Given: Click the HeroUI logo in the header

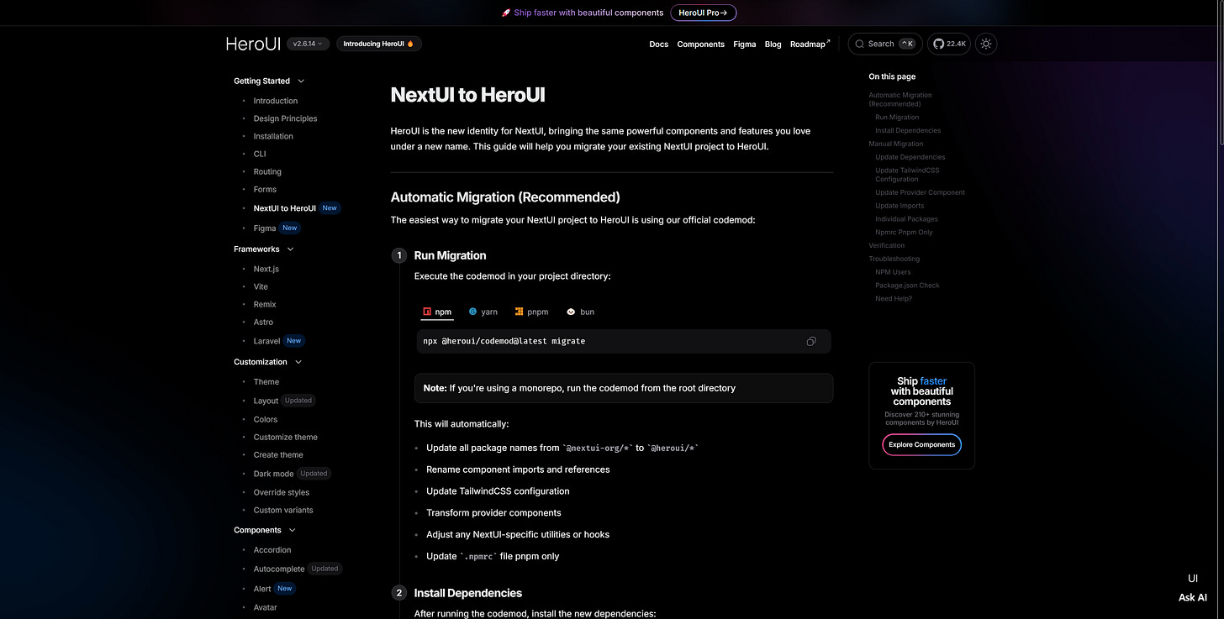Looking at the screenshot, I should (x=252, y=44).
